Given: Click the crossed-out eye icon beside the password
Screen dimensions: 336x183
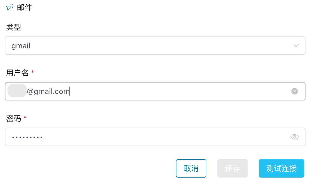Looking at the screenshot, I should pos(295,137).
